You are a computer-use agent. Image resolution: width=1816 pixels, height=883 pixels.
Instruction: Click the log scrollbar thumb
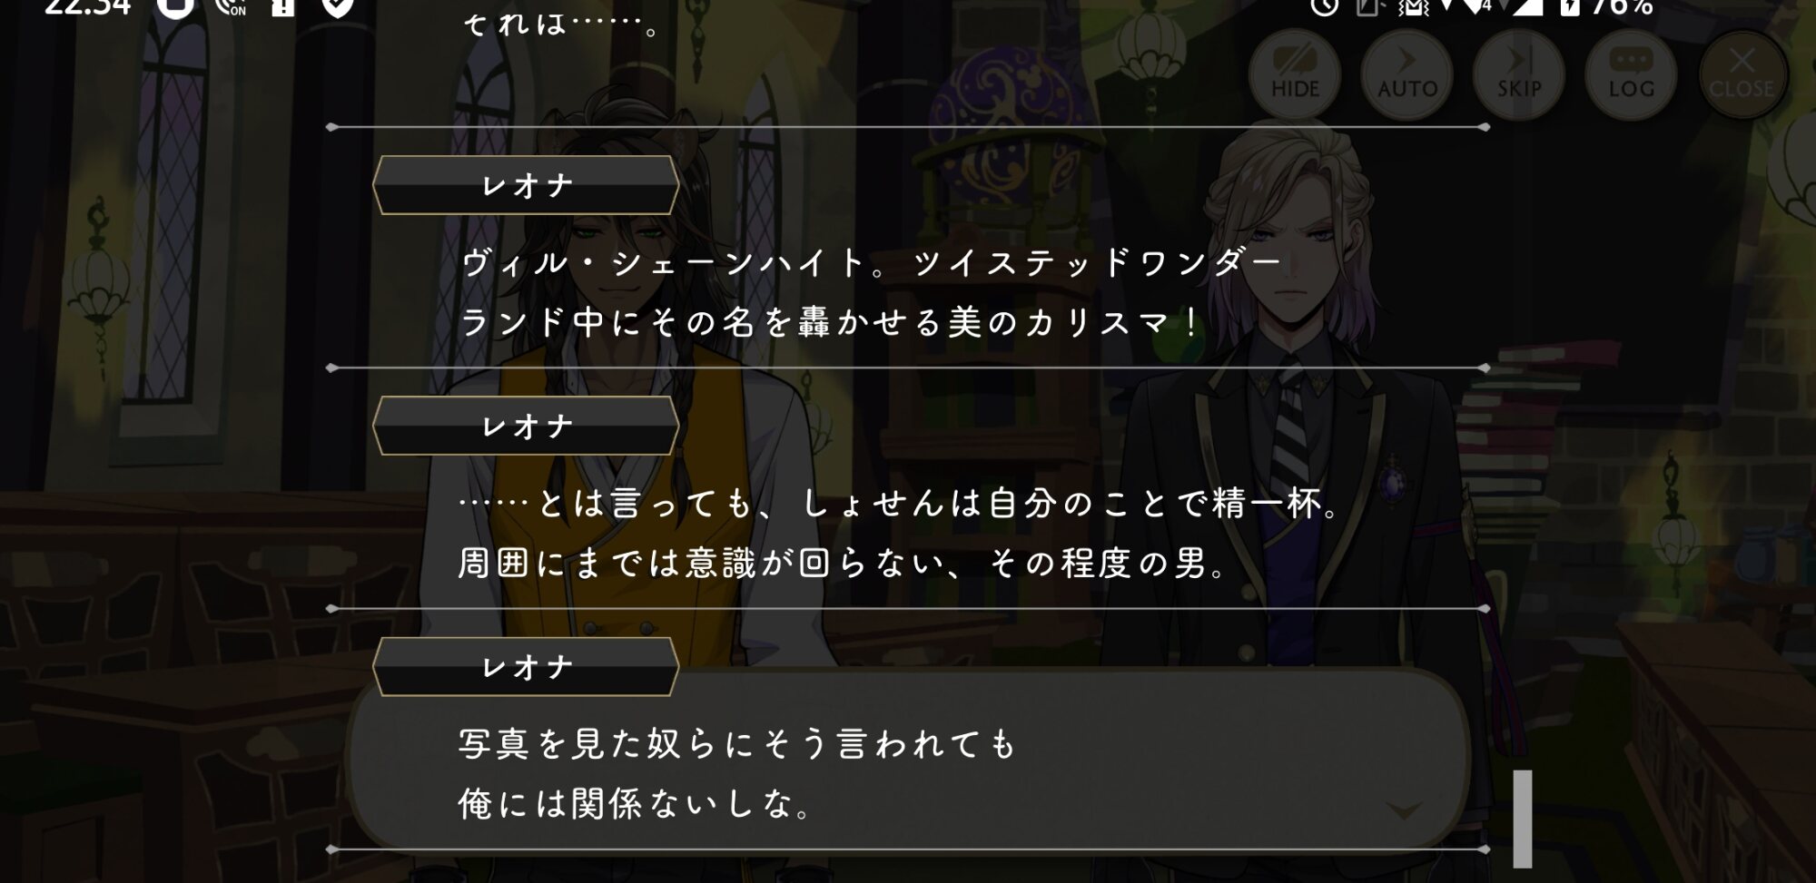(1523, 819)
